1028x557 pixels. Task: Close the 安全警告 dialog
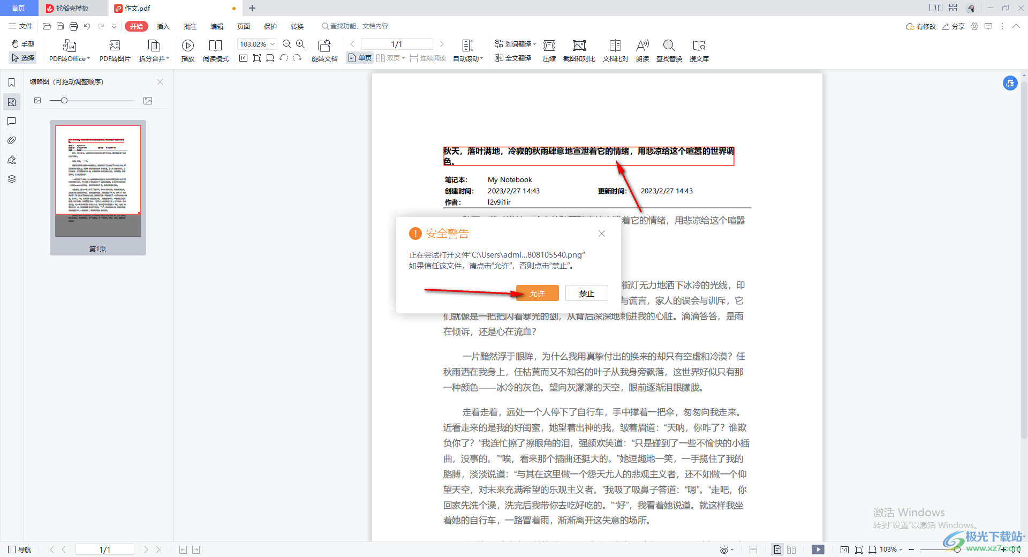[602, 234]
